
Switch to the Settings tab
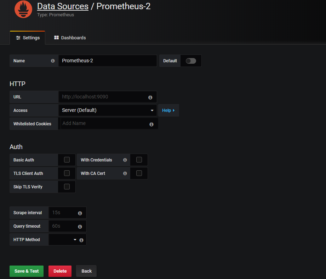(x=28, y=38)
